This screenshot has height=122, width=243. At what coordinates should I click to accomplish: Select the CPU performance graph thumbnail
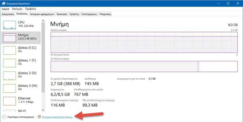(9, 25)
